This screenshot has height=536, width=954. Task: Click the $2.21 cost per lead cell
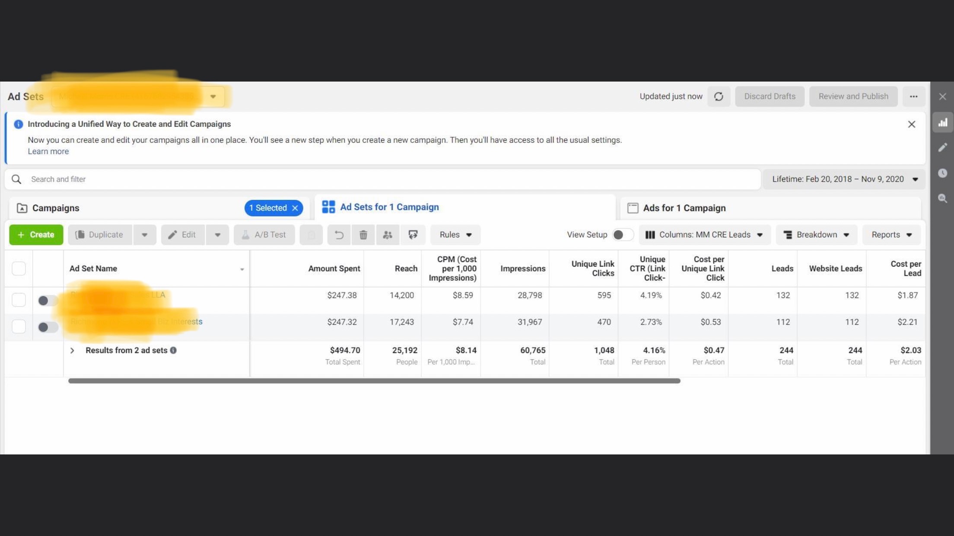coord(907,322)
